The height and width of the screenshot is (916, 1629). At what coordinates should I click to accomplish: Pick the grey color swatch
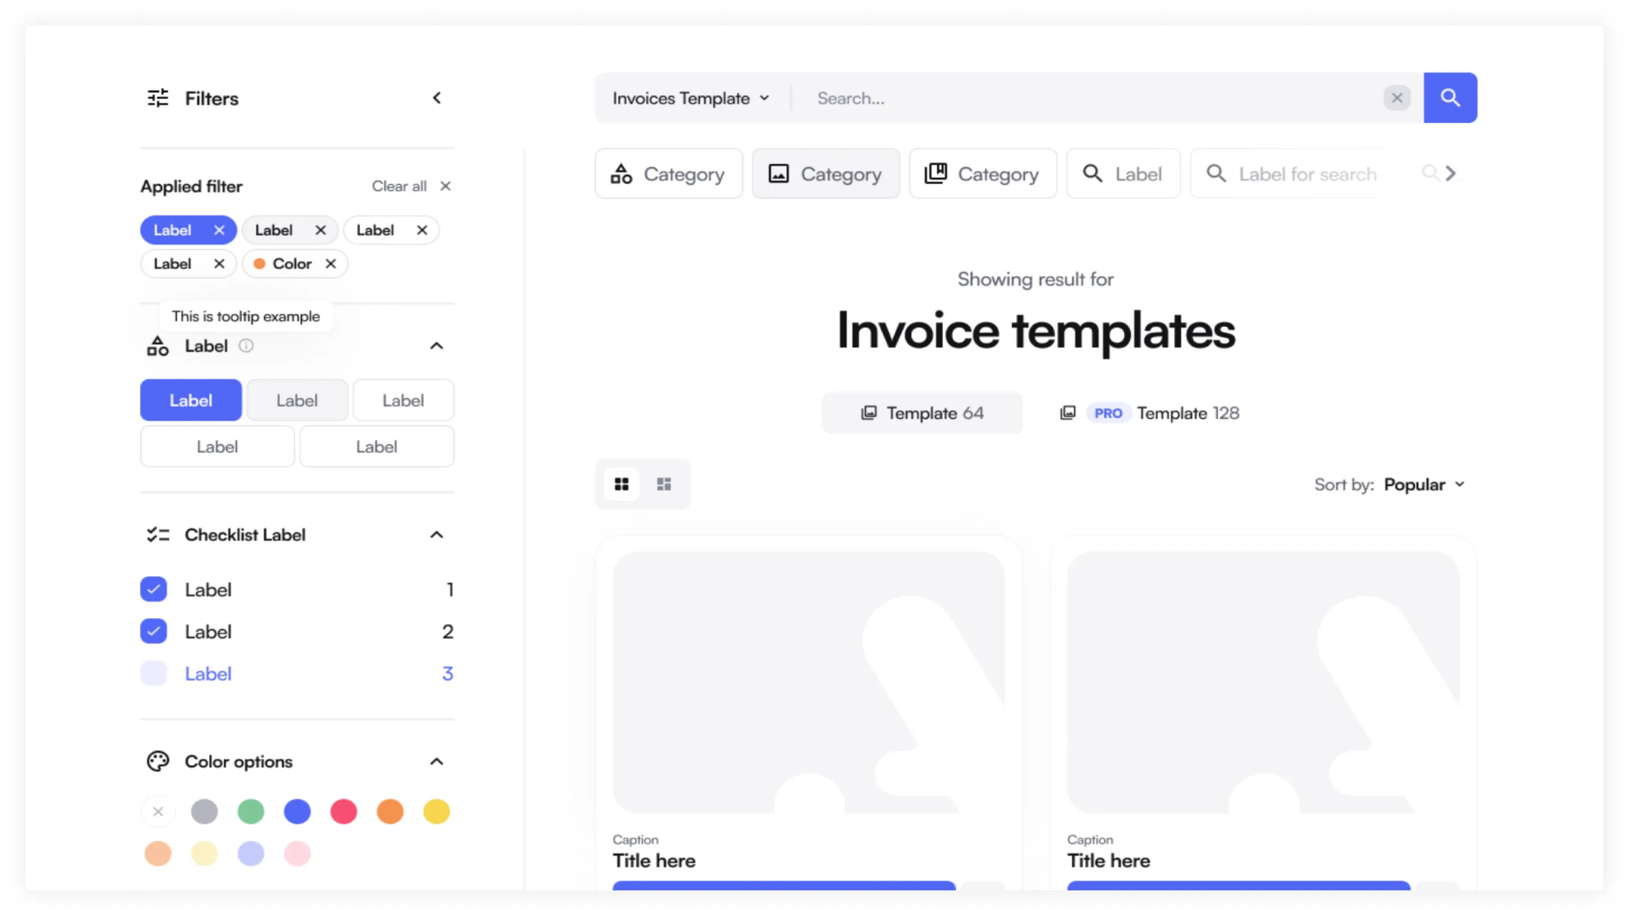point(204,811)
